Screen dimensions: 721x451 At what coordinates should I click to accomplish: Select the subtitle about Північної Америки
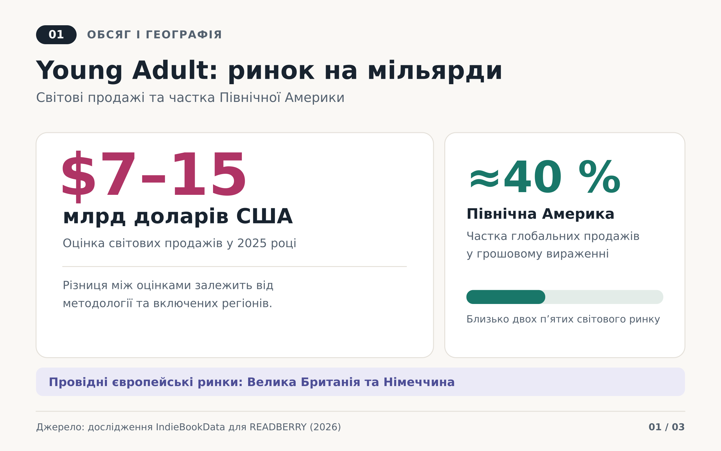click(x=190, y=98)
